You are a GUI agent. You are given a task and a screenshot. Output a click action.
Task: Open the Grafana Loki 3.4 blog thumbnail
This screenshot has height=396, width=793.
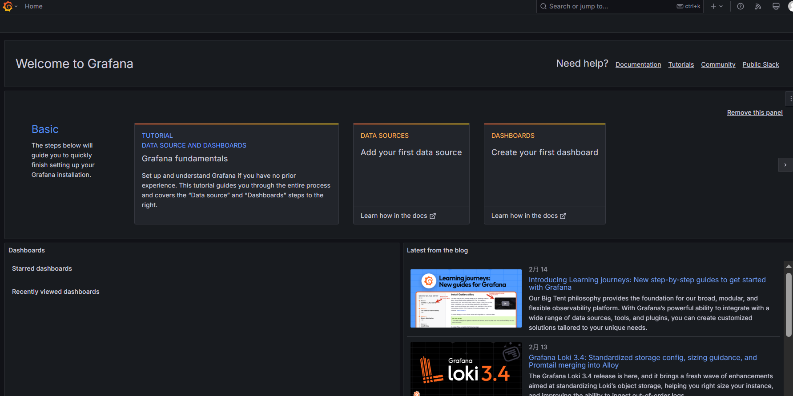tap(466, 369)
